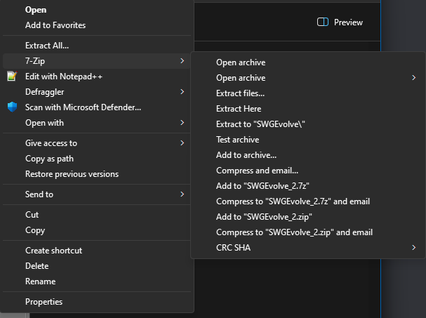Expand the CRC SHA submenu arrow

pos(414,247)
